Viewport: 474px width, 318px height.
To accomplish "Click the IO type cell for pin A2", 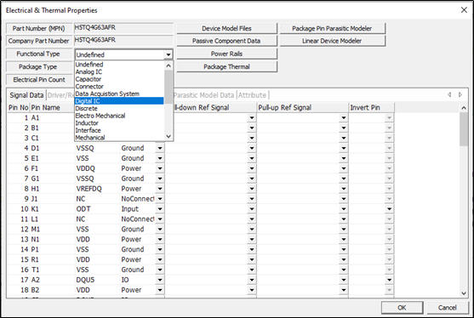I will [x=138, y=280].
